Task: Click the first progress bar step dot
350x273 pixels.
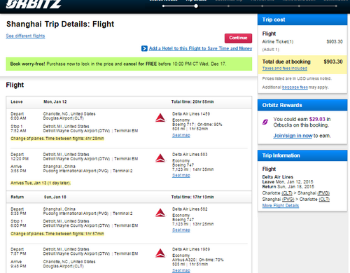Action: 164,6
